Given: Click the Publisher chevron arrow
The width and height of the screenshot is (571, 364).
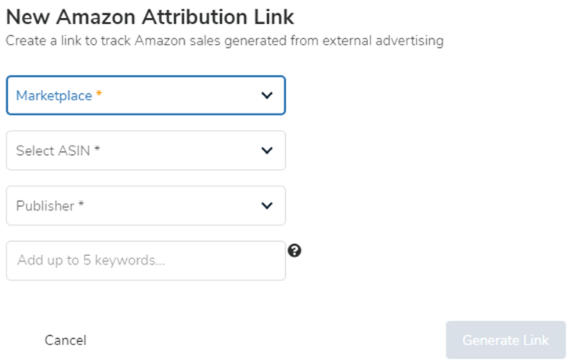Looking at the screenshot, I should tap(267, 206).
